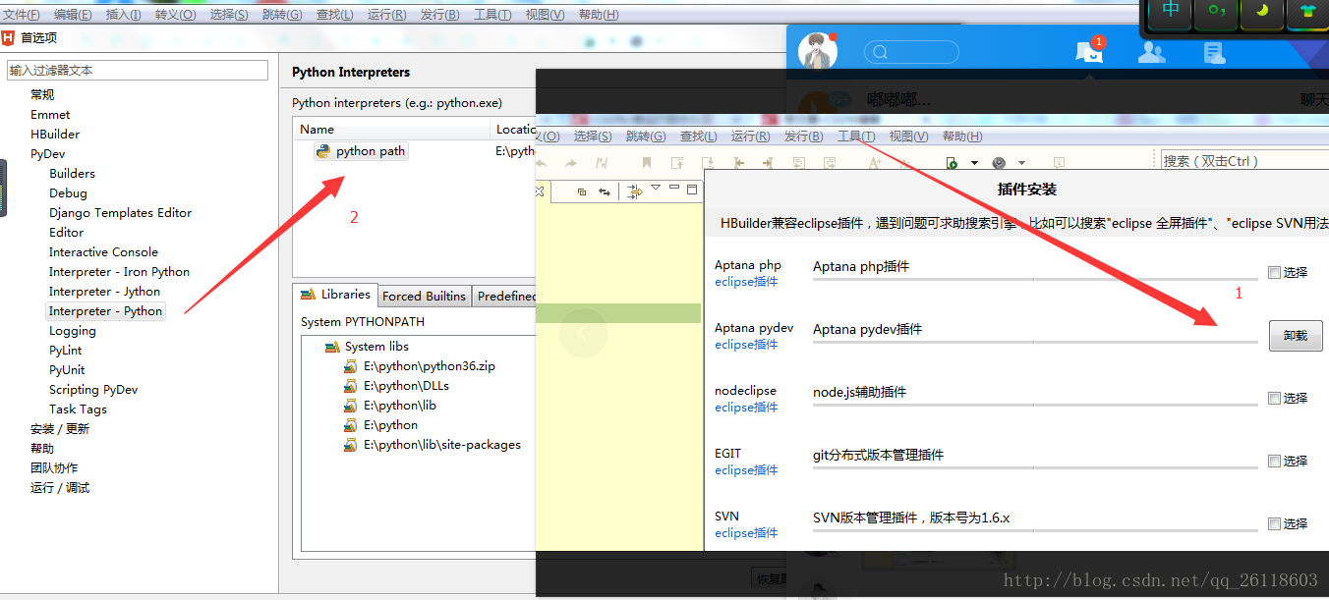Select Django Templates Editor tree item
The height and width of the screenshot is (600, 1329).
tap(121, 213)
